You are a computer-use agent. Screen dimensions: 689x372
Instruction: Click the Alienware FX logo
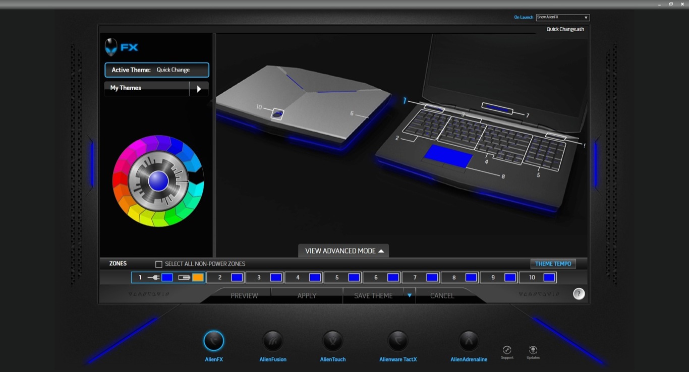[x=122, y=47]
